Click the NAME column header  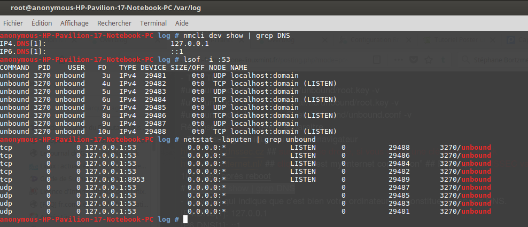[x=238, y=68]
